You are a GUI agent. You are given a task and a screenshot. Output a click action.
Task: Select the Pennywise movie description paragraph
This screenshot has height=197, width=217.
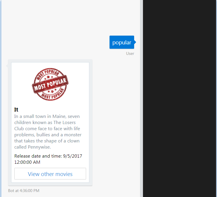(x=48, y=132)
